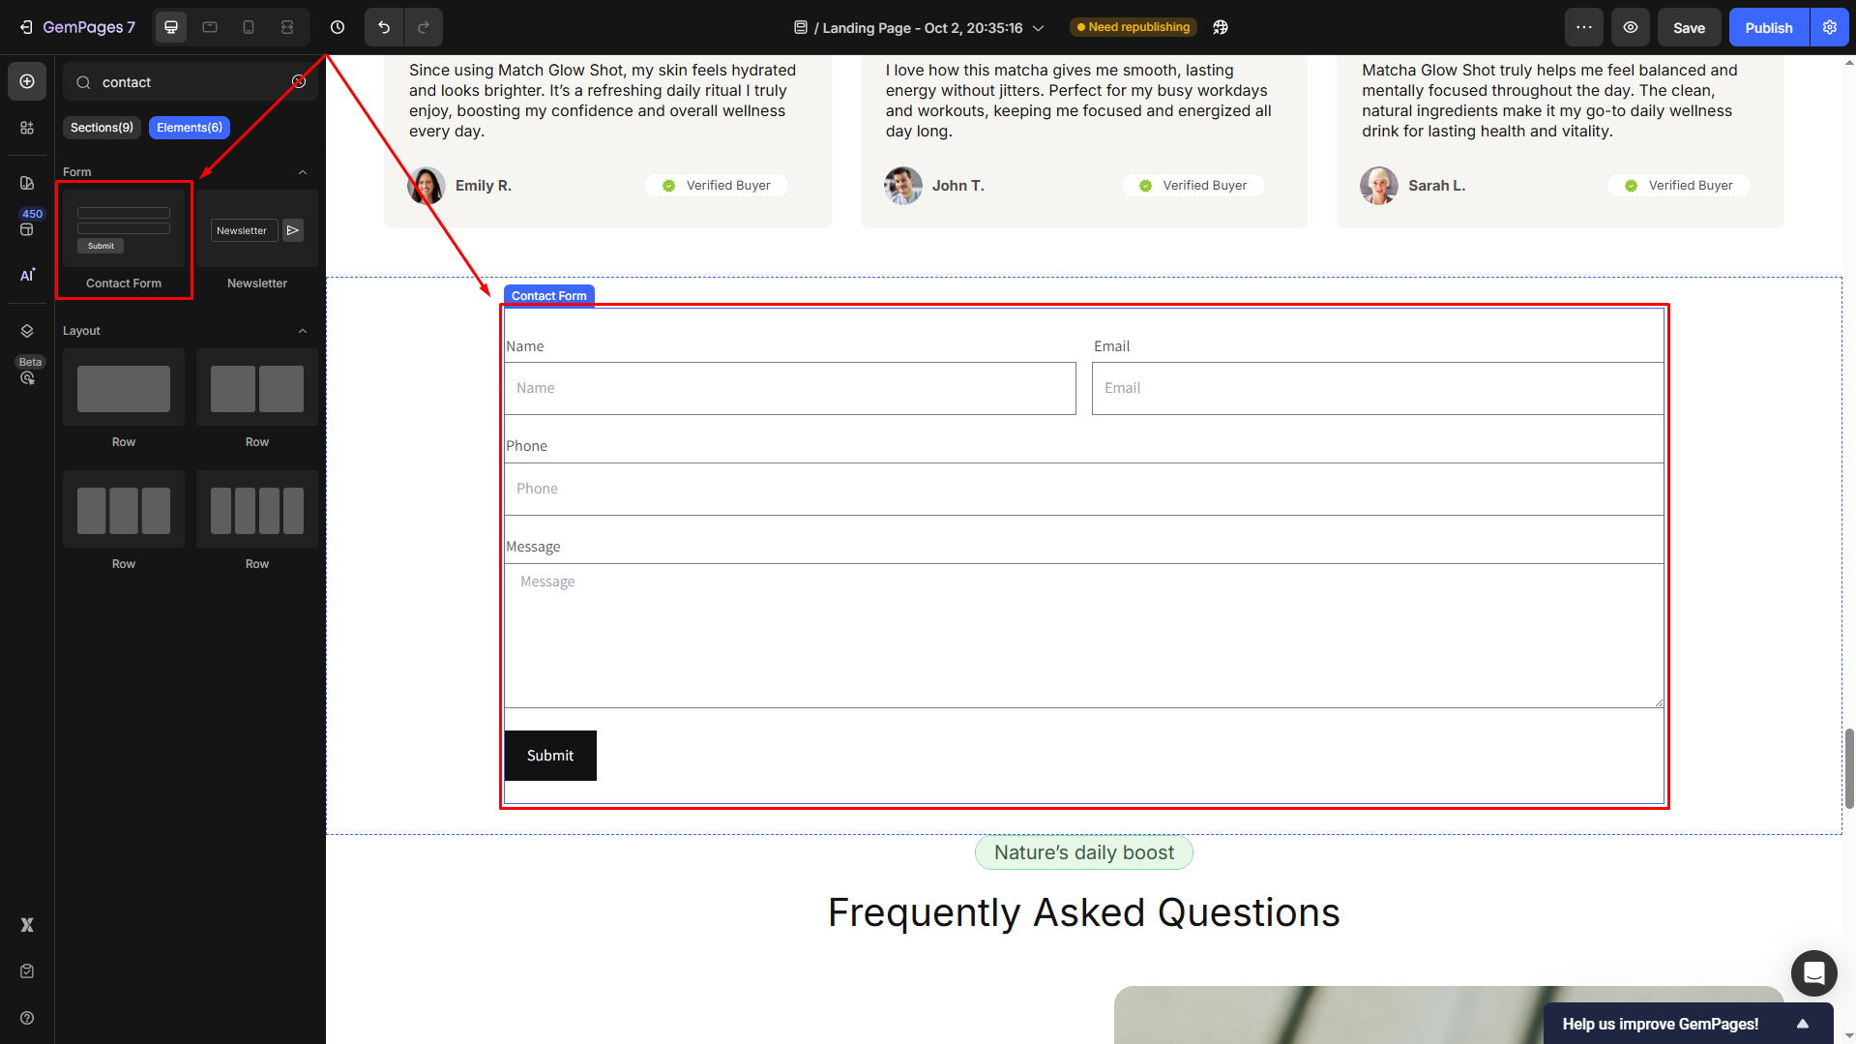Switch to tablet view mode
Image resolution: width=1856 pixels, height=1044 pixels.
(x=210, y=27)
